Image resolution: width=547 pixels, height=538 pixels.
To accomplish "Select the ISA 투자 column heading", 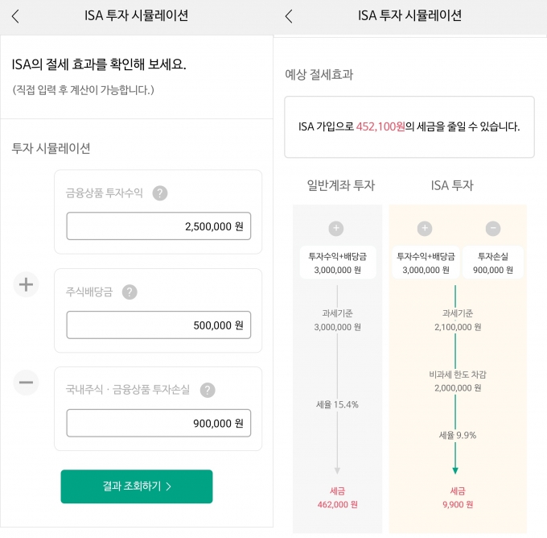I will (452, 185).
